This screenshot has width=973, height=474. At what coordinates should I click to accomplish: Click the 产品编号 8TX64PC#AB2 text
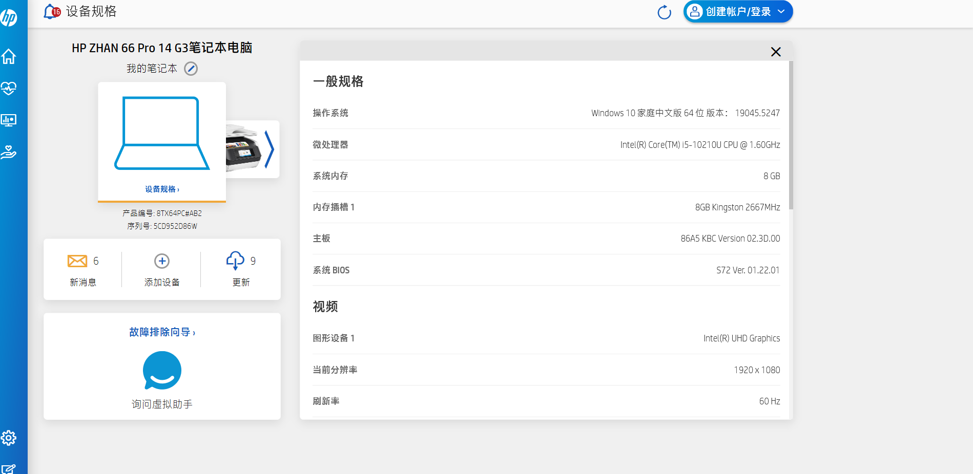(162, 213)
